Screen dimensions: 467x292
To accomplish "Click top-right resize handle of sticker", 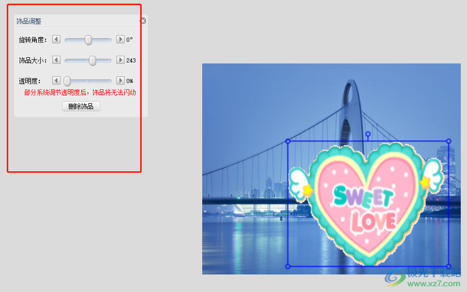I will pyautogui.click(x=449, y=141).
